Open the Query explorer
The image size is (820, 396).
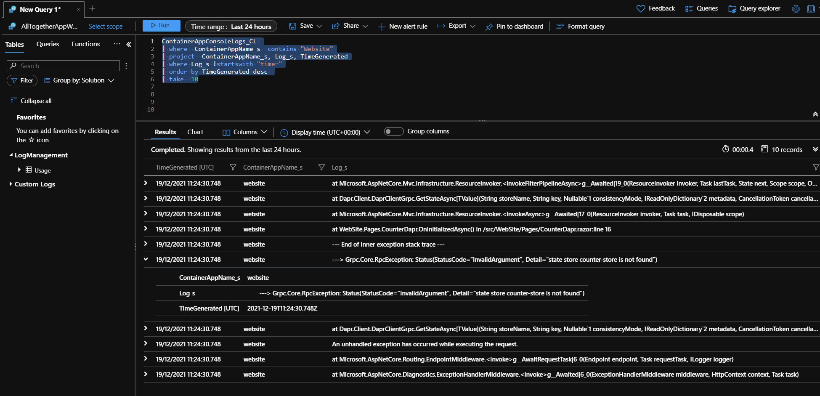tap(754, 9)
